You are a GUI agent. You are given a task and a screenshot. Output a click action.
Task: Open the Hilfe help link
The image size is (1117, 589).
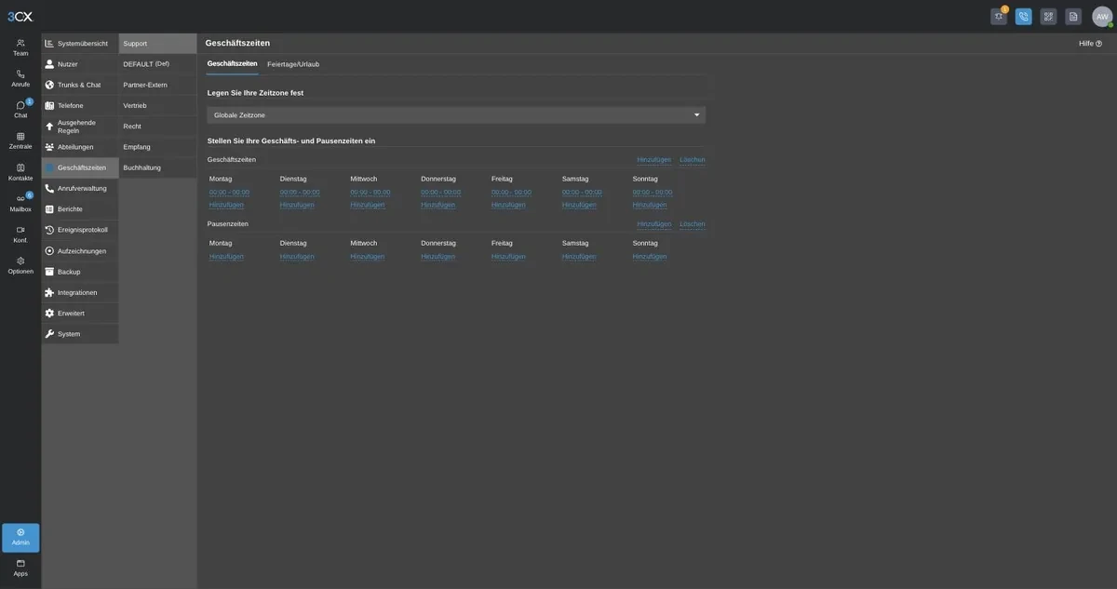(1090, 43)
